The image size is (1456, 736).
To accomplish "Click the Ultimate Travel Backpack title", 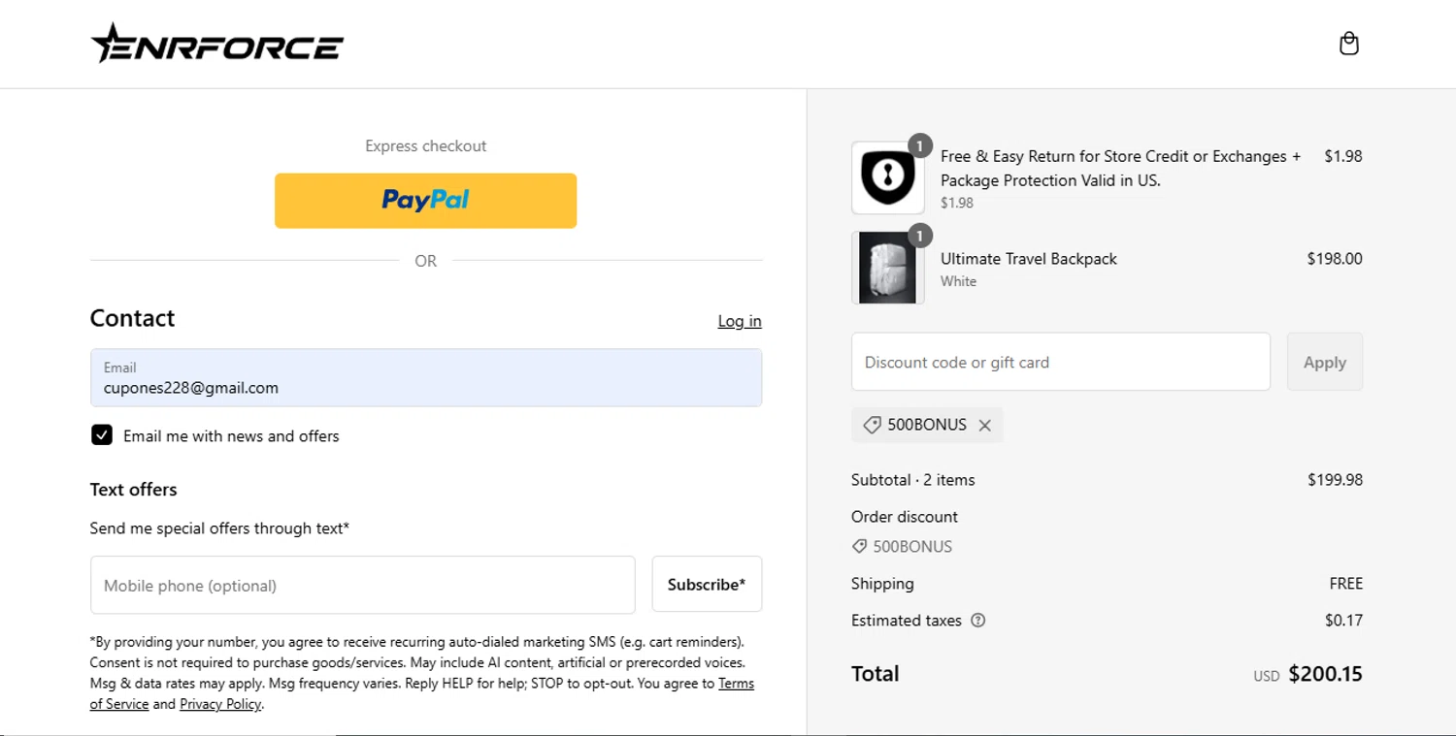I will [x=1029, y=259].
